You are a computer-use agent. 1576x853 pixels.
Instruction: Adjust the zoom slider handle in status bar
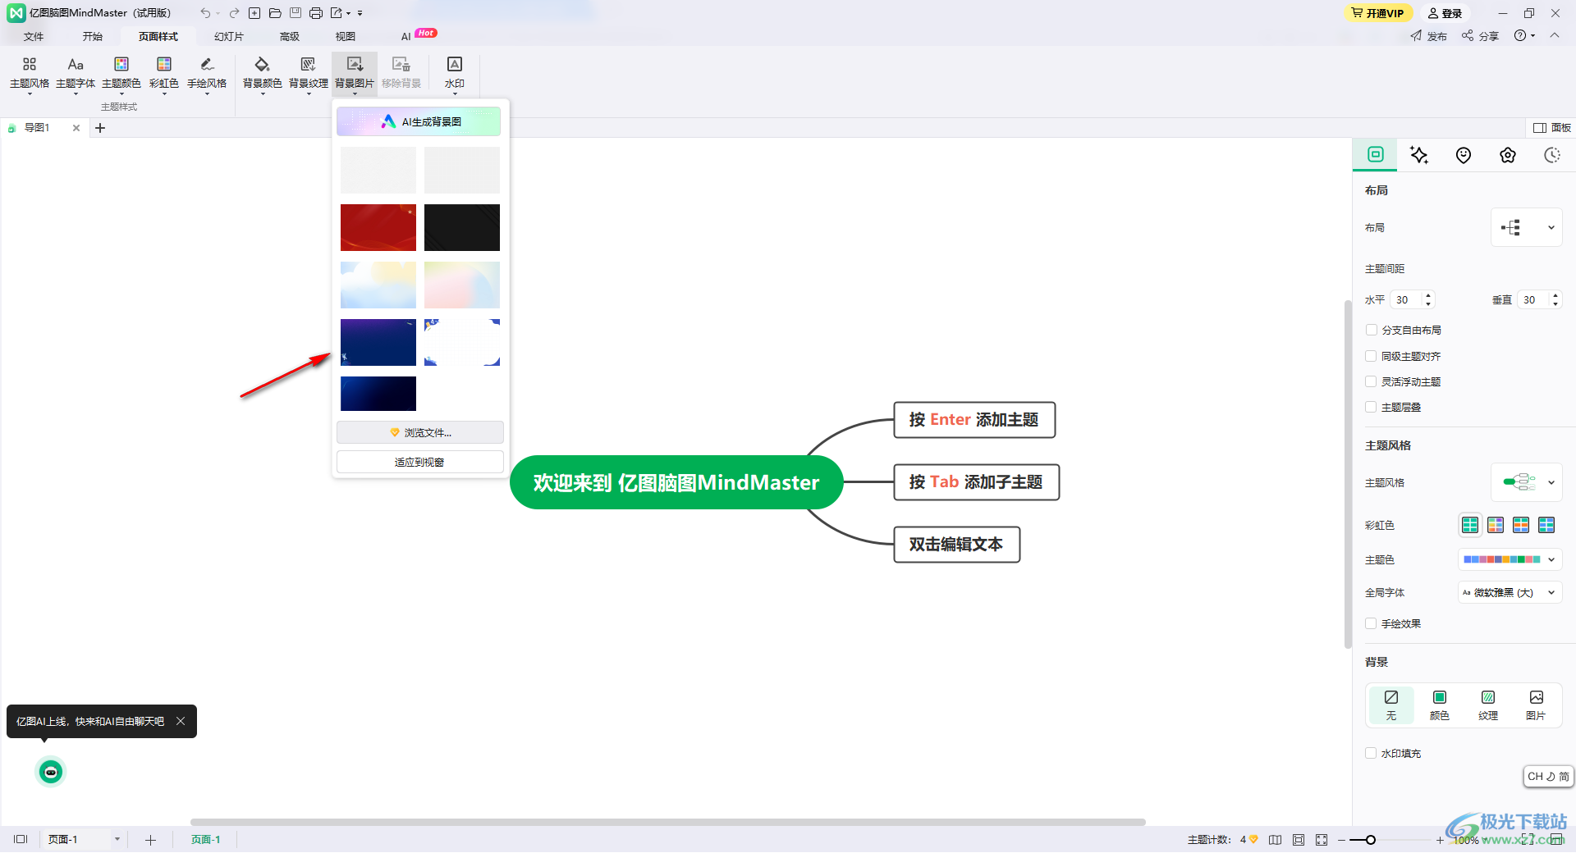point(1371,840)
